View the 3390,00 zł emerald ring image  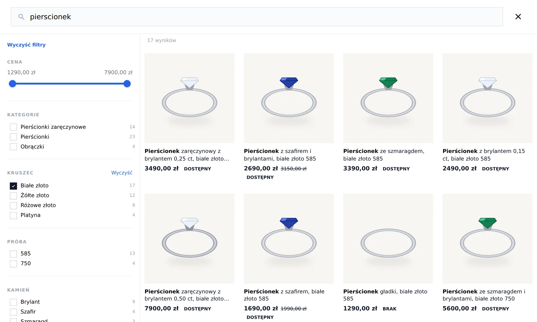pos(388,98)
